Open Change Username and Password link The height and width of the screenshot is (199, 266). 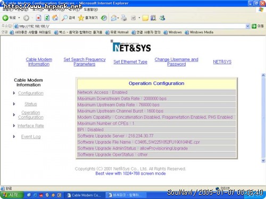tap(177, 62)
